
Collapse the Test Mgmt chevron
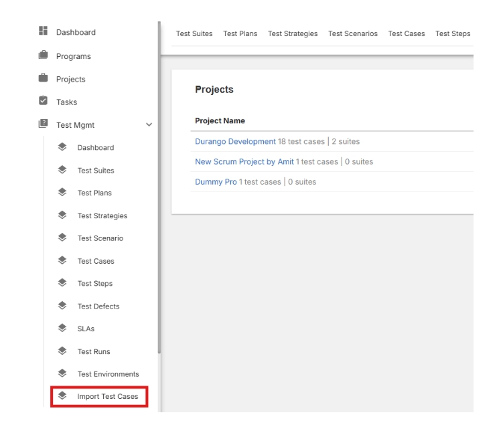[x=149, y=125]
